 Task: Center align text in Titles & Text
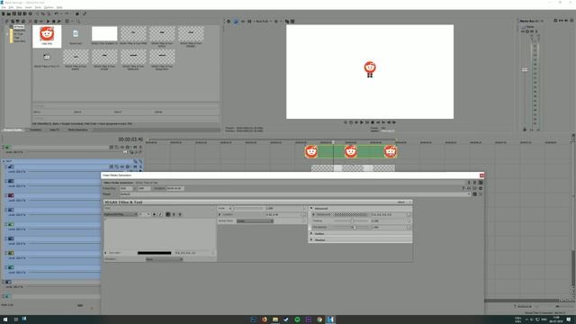[174, 214]
